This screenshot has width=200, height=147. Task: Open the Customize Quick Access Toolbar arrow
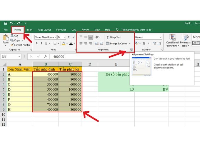[x=26, y=23]
